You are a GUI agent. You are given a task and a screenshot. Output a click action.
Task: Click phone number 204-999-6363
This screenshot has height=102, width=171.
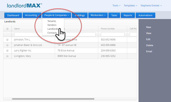point(108,50)
